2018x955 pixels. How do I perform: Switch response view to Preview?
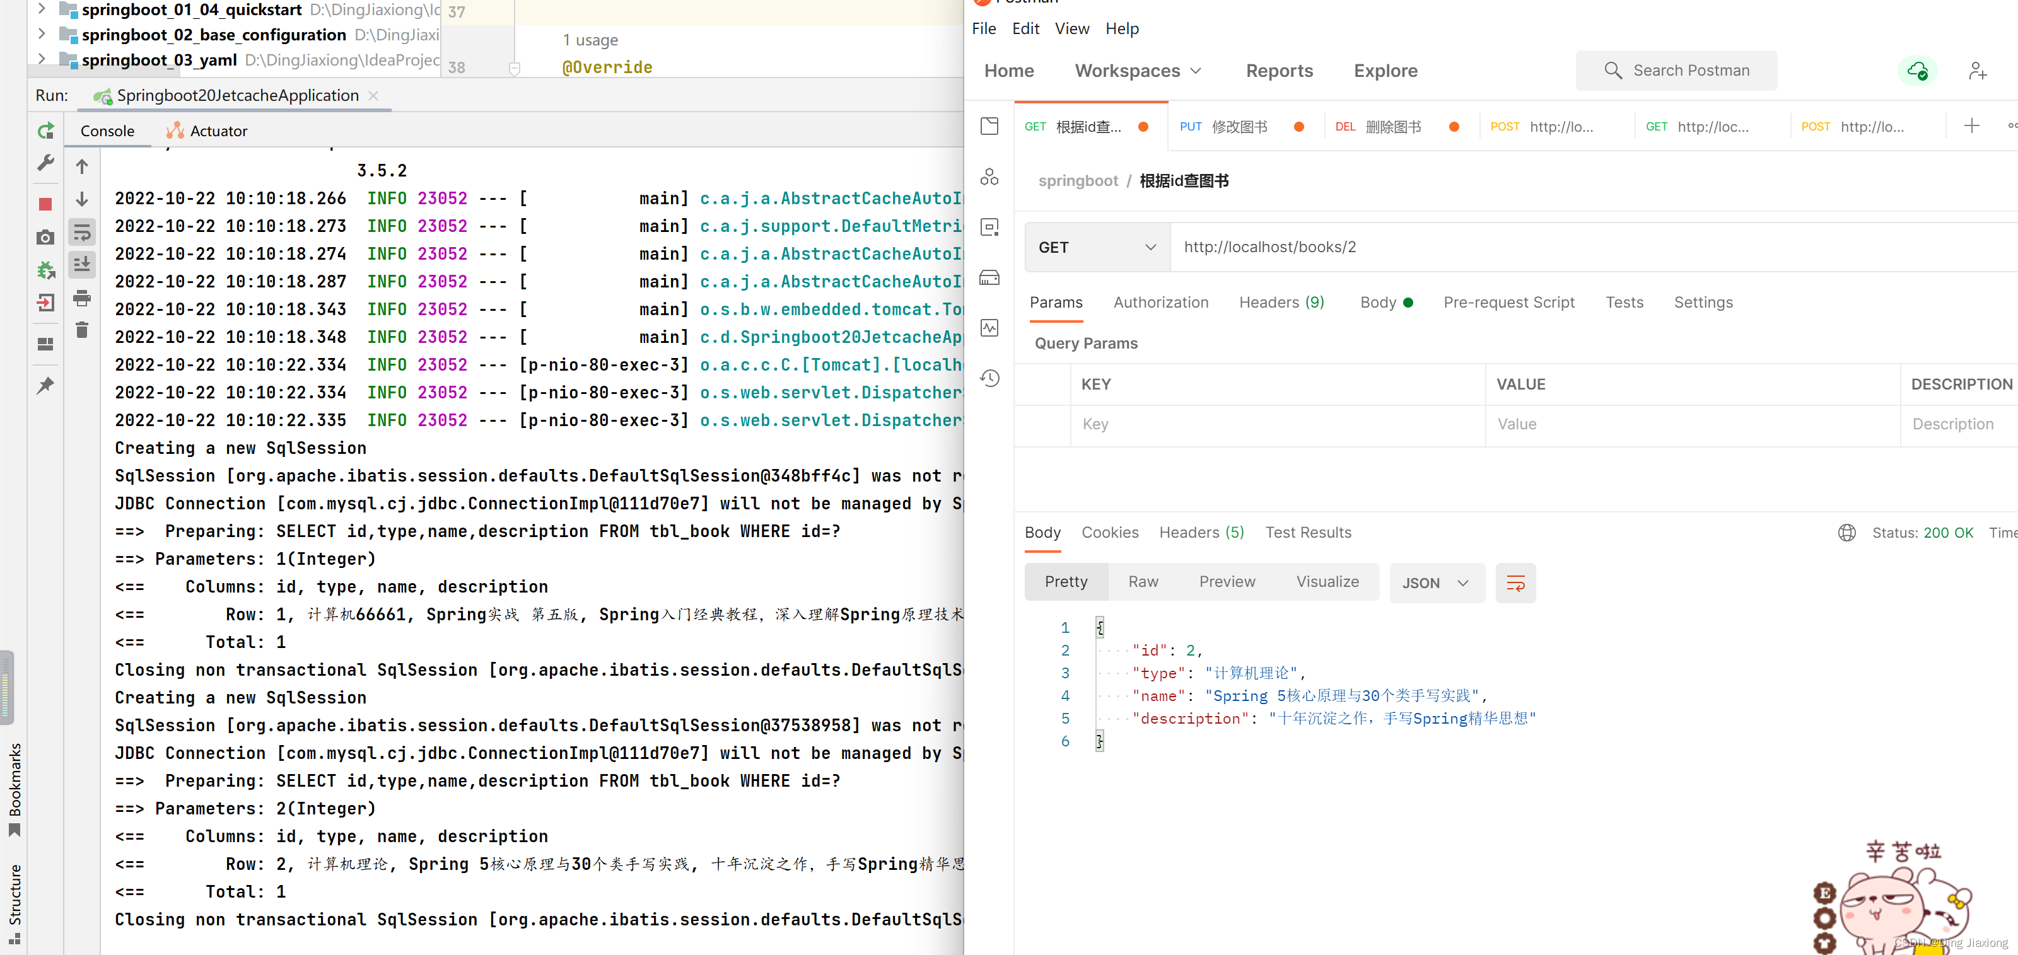tap(1227, 582)
